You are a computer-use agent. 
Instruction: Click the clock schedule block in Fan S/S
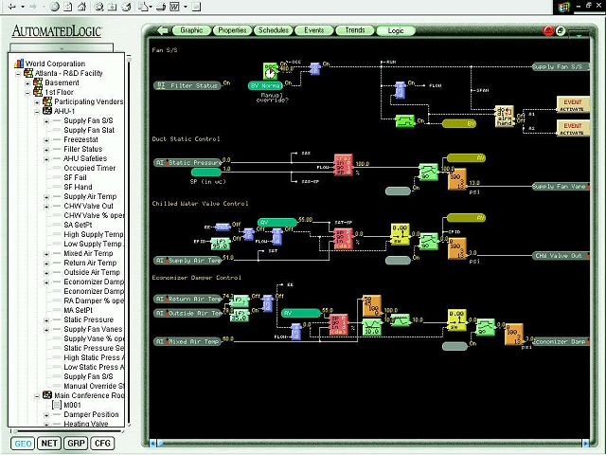coord(271,71)
